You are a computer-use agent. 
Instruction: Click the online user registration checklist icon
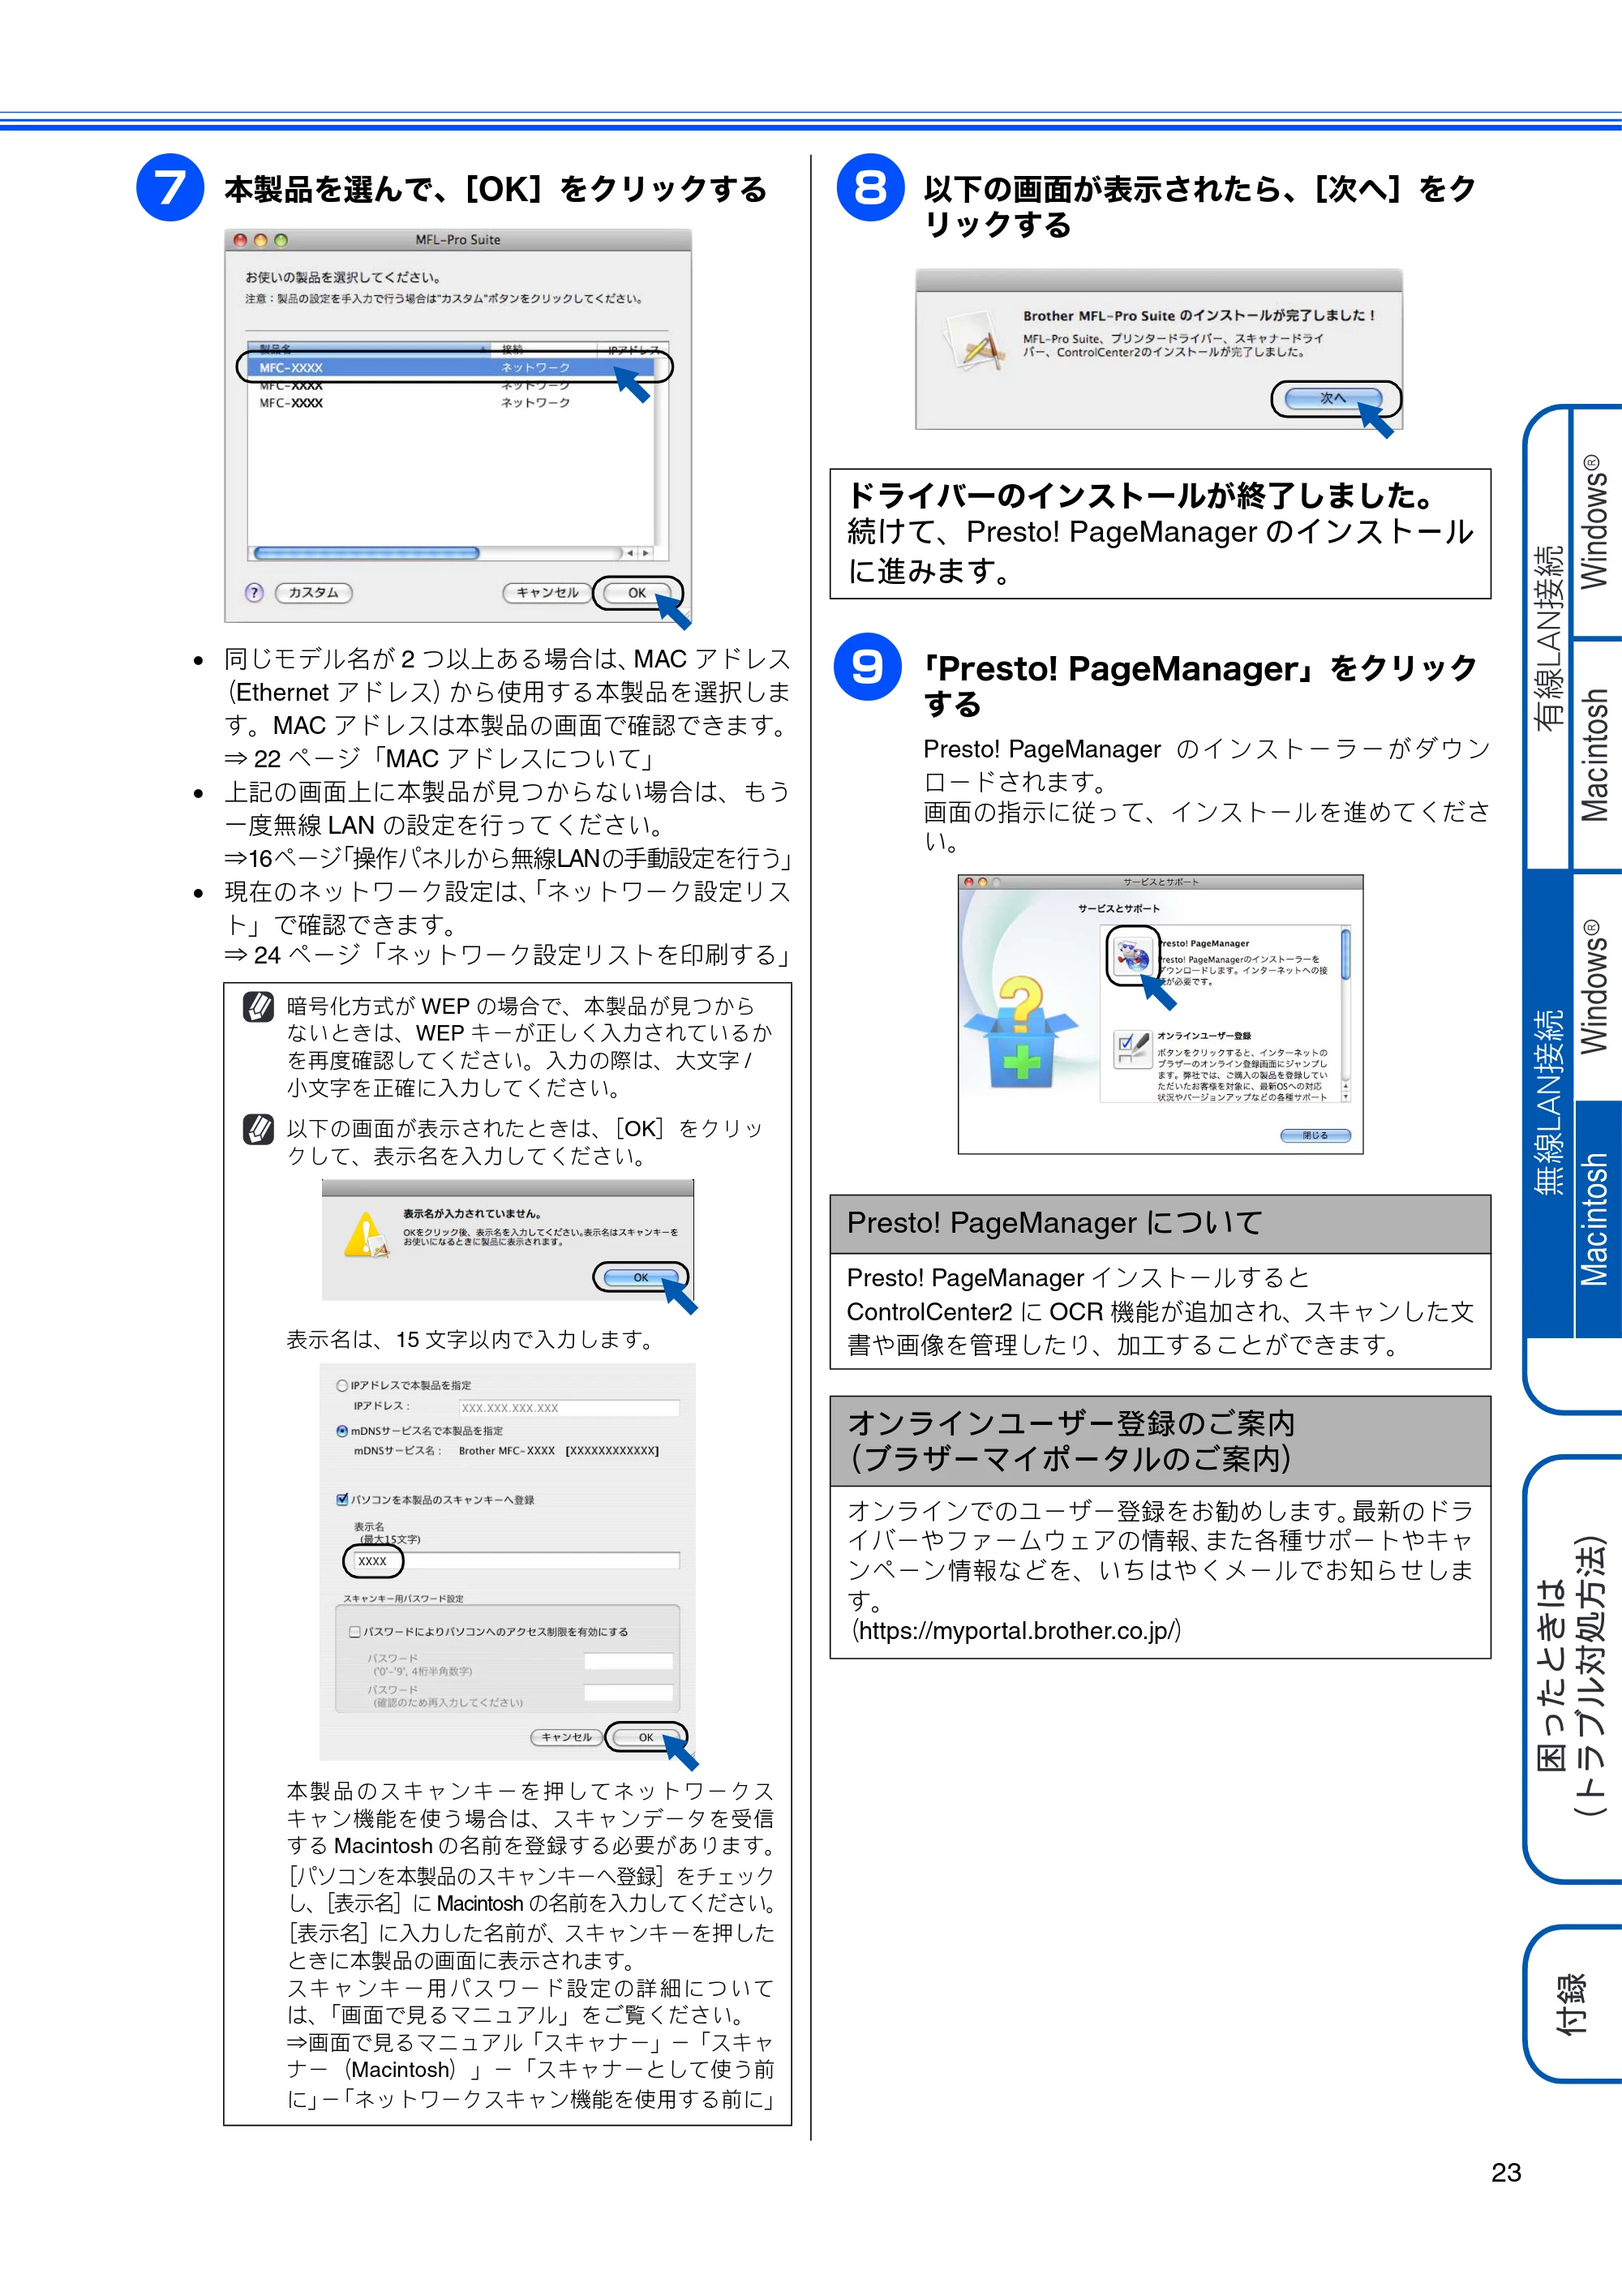[1132, 1049]
